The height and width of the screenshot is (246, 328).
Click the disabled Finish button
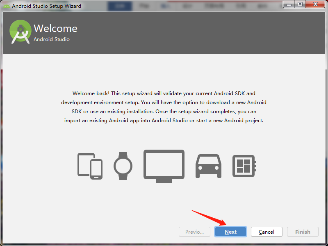click(x=303, y=232)
